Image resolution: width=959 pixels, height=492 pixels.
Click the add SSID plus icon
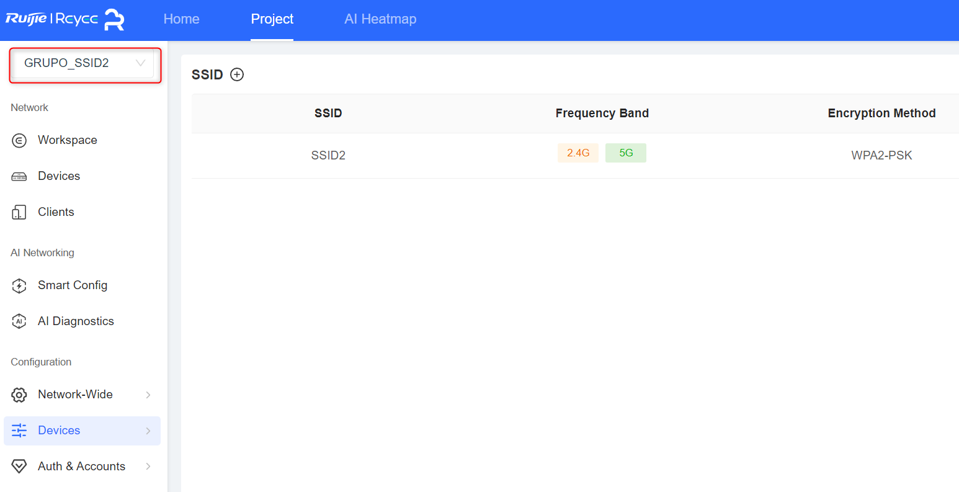pyautogui.click(x=237, y=74)
